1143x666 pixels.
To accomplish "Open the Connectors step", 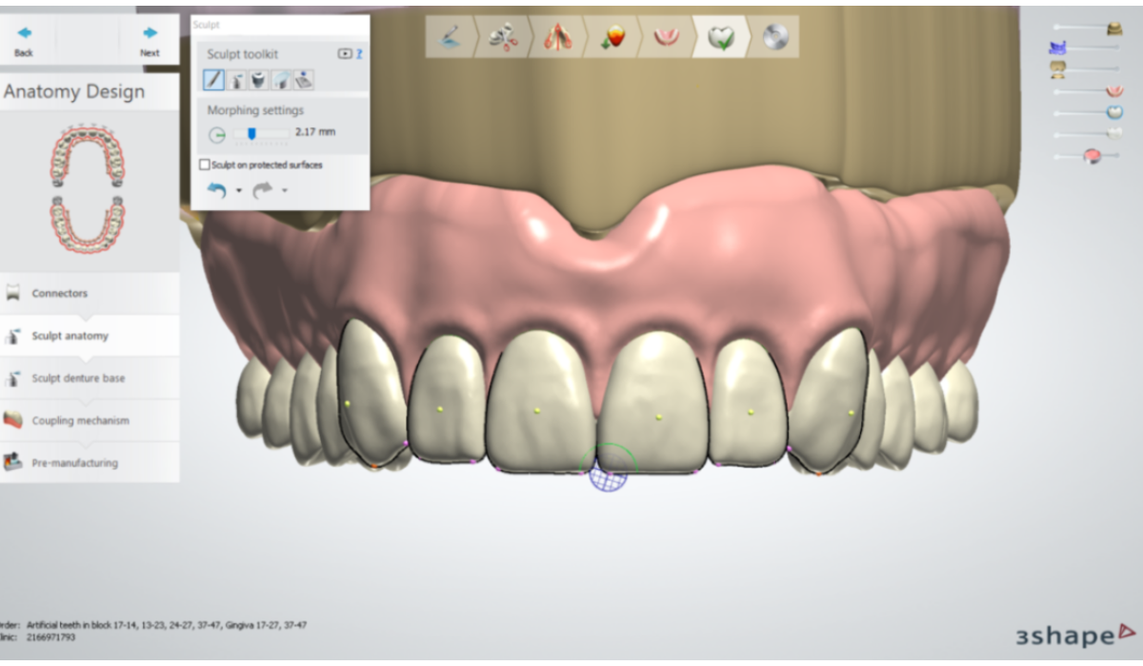I will (x=90, y=294).
